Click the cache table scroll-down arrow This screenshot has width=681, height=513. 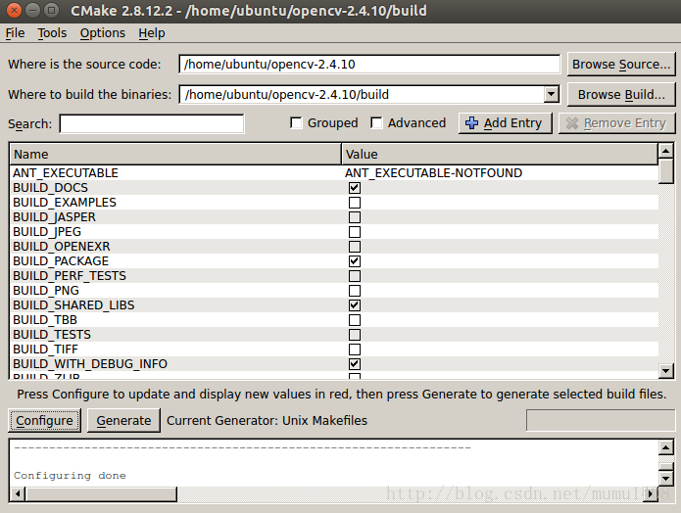click(x=665, y=371)
